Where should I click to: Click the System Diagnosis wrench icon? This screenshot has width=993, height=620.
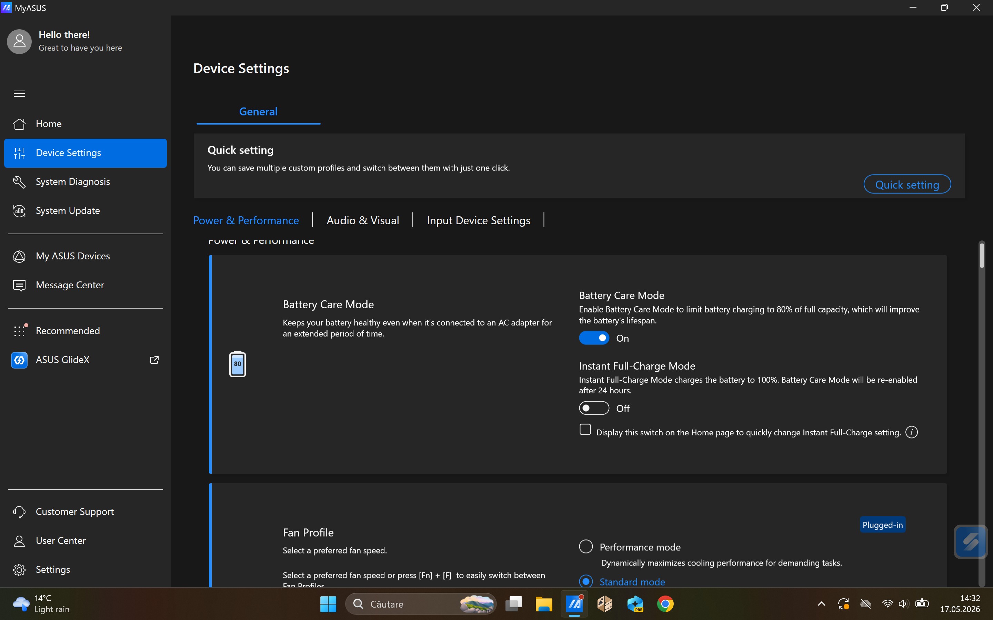[x=19, y=182]
